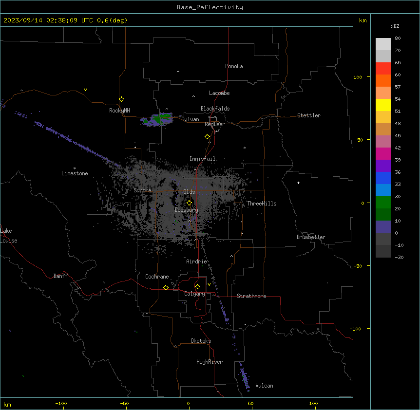
Task: Click the Calgary city label
Action: coord(194,294)
